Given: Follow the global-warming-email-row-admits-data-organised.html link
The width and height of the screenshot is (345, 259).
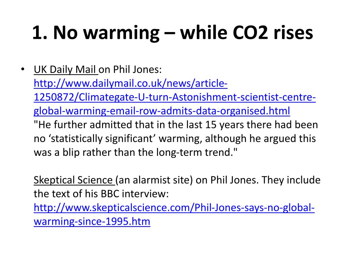Looking at the screenshot, I should (x=162, y=111).
